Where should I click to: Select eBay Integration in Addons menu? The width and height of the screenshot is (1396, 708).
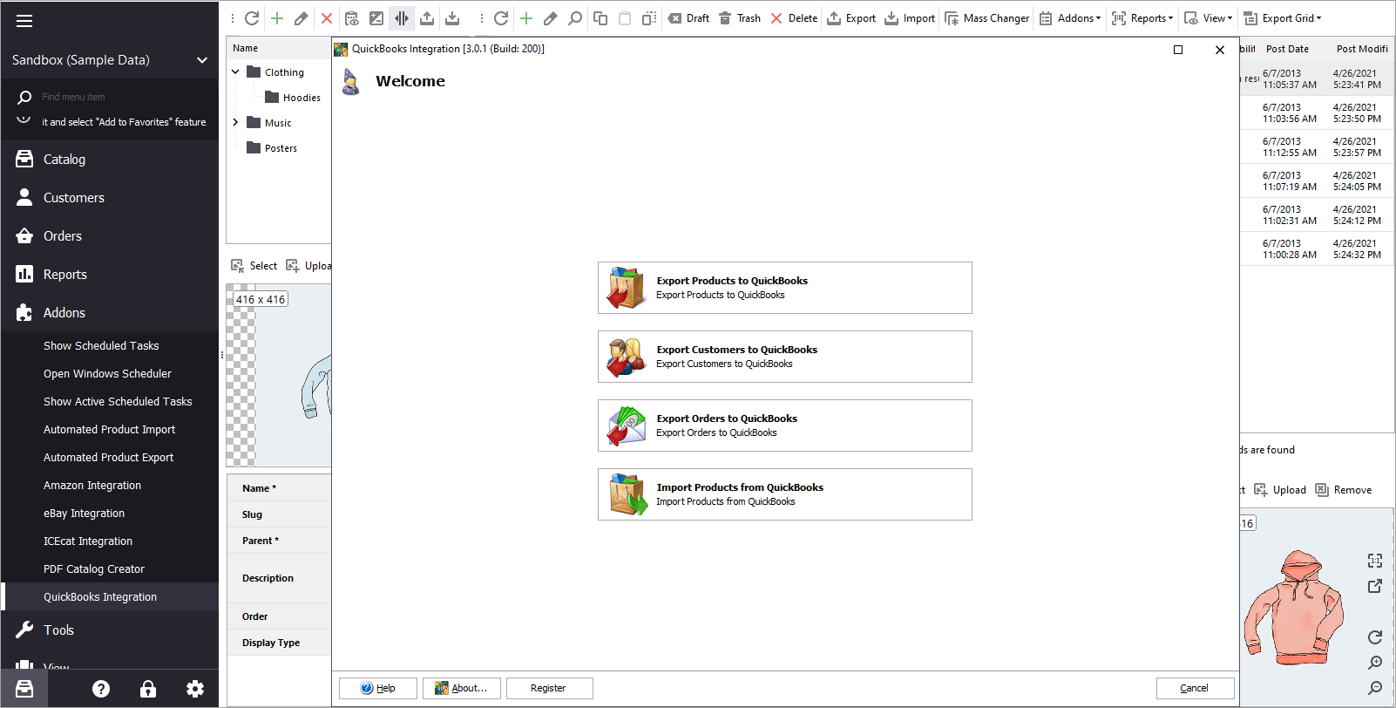pyautogui.click(x=84, y=514)
